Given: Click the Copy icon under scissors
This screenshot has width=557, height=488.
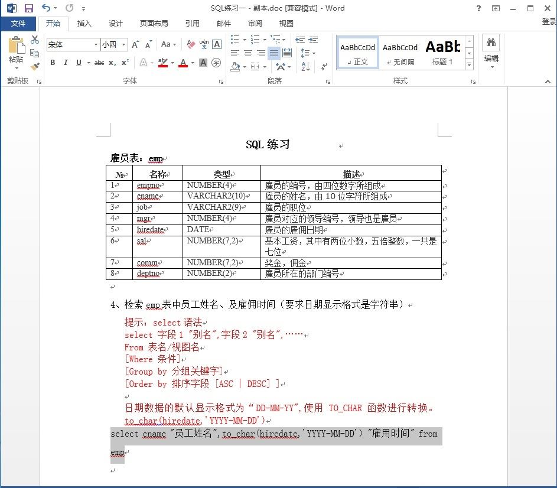Looking at the screenshot, I should coord(34,53).
